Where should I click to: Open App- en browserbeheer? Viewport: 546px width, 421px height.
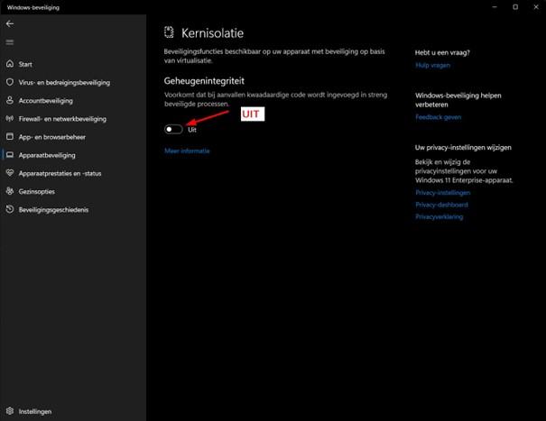coord(52,137)
